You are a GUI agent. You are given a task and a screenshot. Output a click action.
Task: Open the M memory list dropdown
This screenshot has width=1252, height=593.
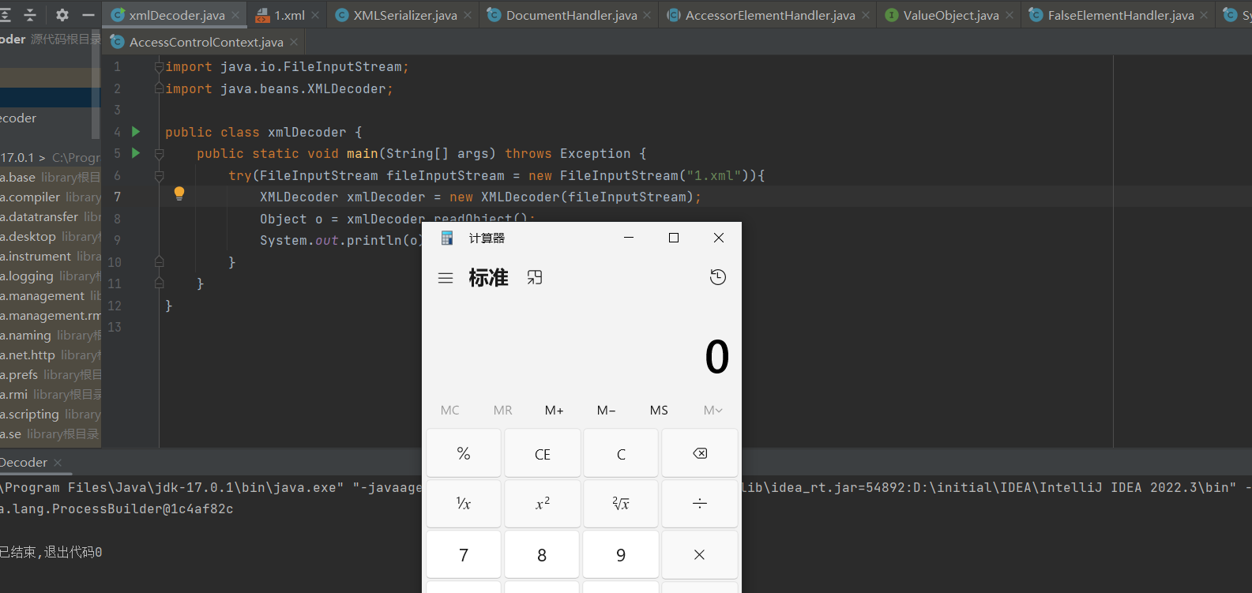click(x=712, y=410)
